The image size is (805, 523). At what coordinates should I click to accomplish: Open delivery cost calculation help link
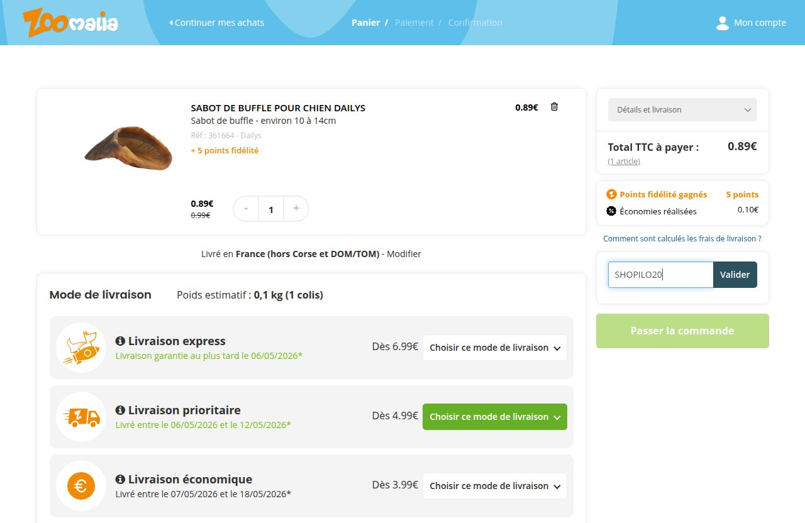[x=682, y=239]
